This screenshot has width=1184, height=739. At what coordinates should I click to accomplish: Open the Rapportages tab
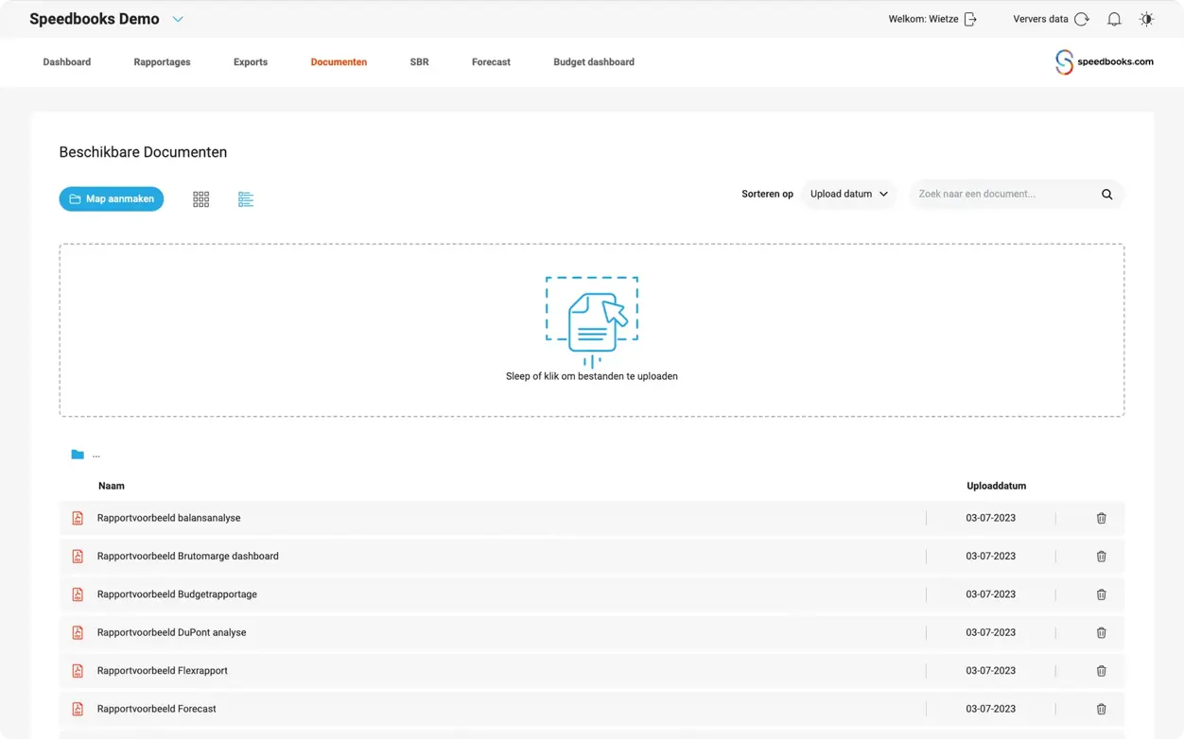162,62
